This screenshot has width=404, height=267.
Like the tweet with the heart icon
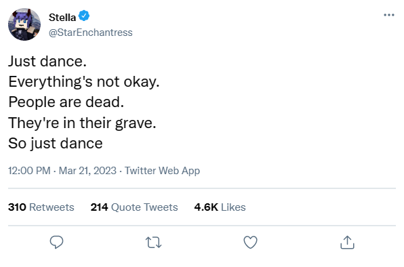click(x=250, y=243)
